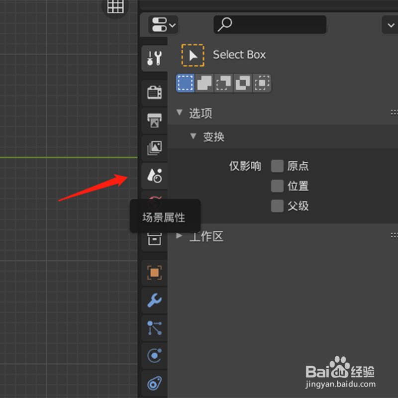Select the Set New selection mode
This screenshot has width=398, height=398.
[185, 83]
